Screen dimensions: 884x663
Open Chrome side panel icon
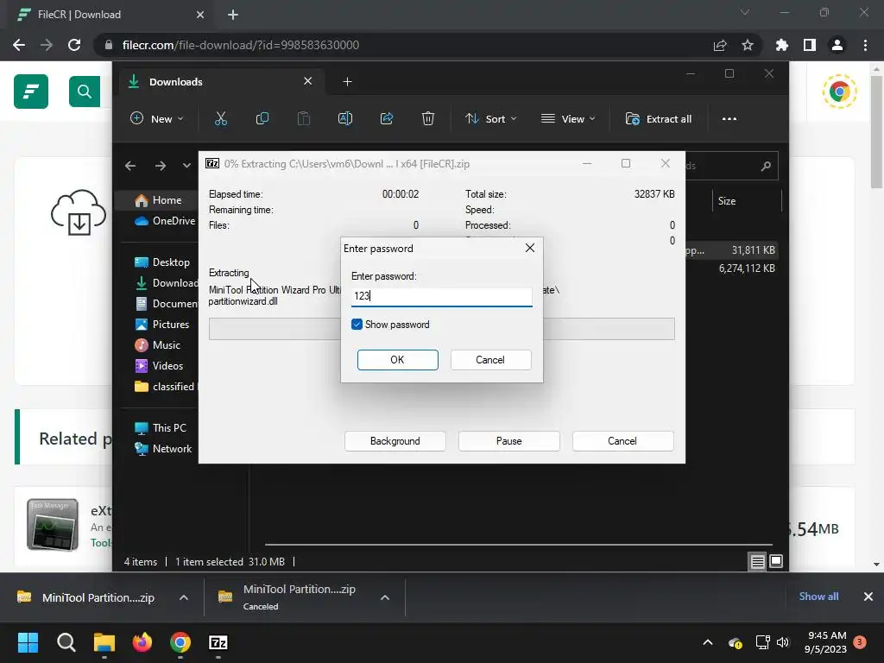tap(810, 45)
